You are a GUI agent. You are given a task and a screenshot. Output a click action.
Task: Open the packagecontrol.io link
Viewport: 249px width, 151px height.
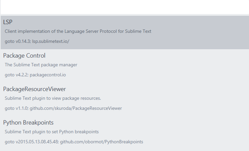[x=48, y=75]
